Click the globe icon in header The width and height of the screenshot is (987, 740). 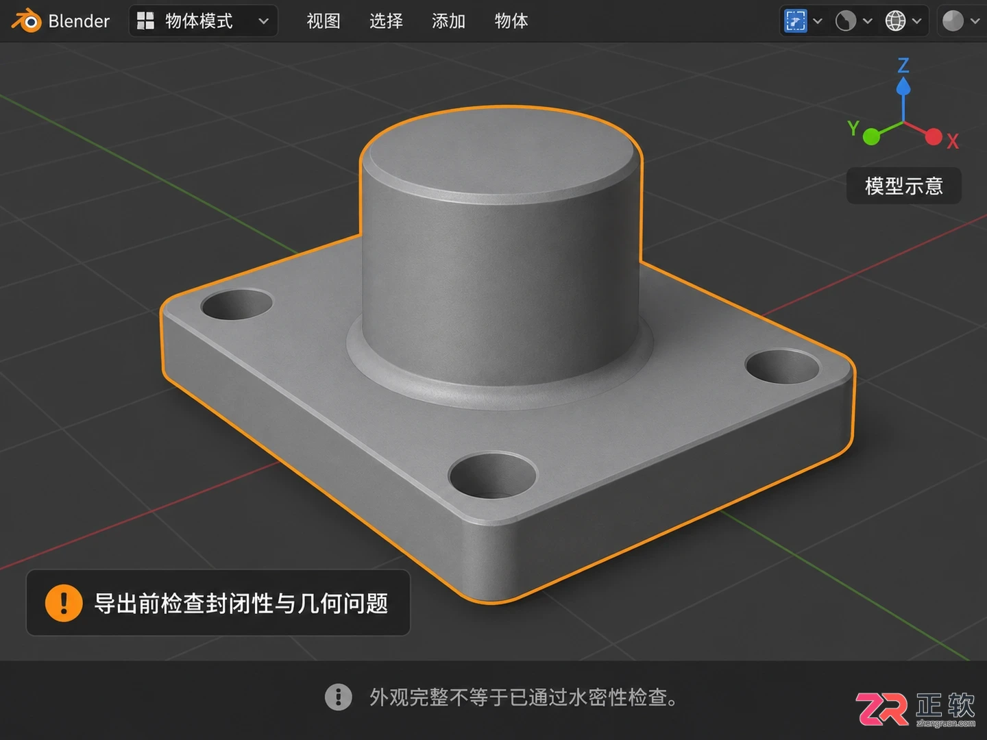(x=895, y=21)
